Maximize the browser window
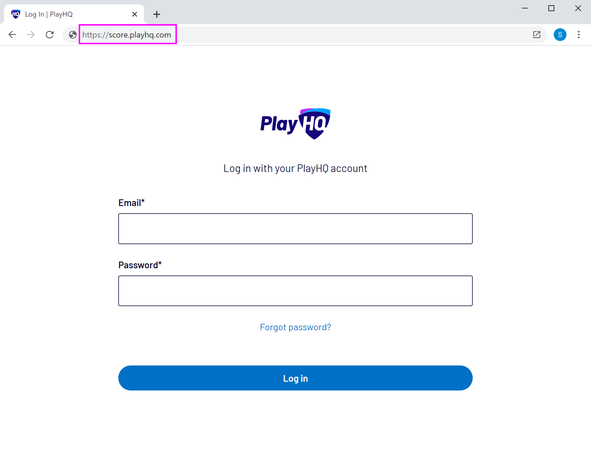This screenshot has width=591, height=451. [x=551, y=8]
